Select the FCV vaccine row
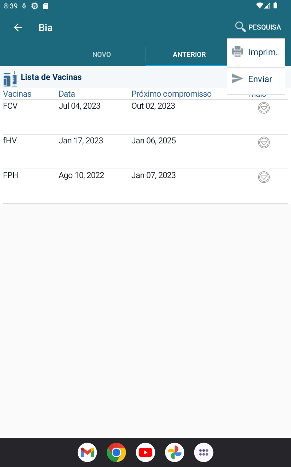The width and height of the screenshot is (291, 467). click(x=109, y=113)
